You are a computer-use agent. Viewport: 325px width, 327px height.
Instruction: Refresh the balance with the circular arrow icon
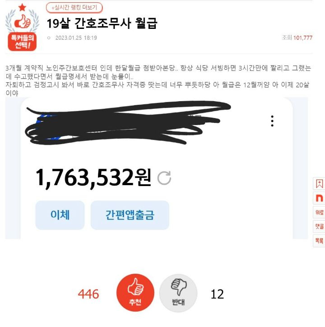coord(164,178)
